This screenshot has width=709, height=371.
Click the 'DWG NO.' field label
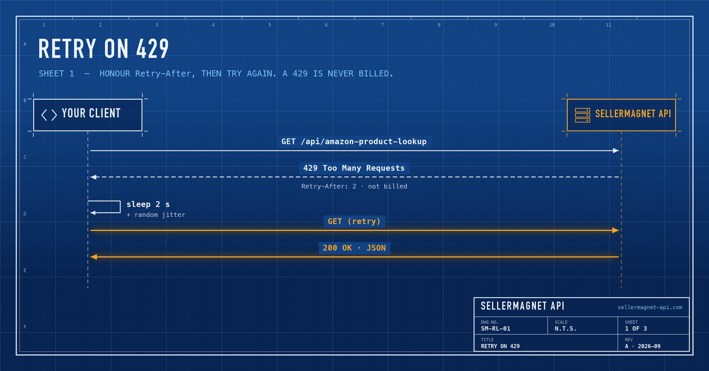489,322
